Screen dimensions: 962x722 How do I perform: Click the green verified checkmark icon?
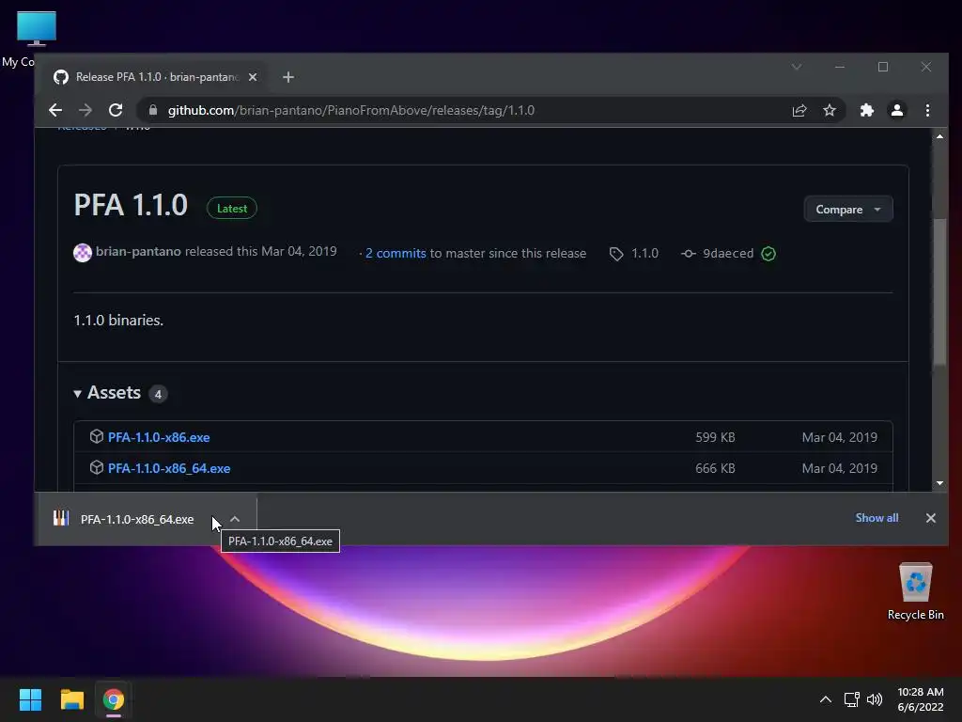coord(768,254)
